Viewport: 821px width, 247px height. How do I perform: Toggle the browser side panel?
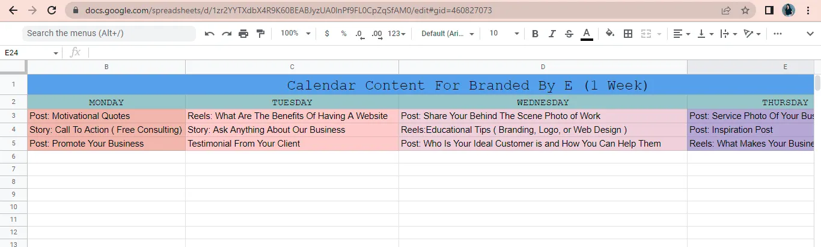click(769, 10)
